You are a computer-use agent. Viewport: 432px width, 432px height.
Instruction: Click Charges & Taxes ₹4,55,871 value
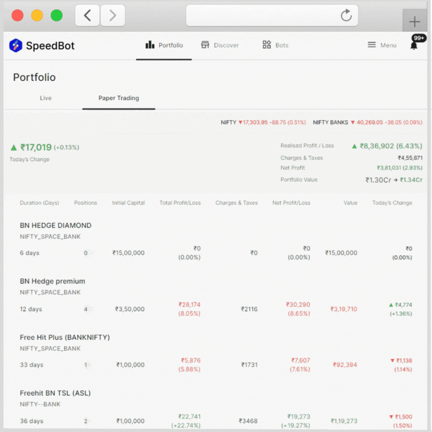click(410, 158)
